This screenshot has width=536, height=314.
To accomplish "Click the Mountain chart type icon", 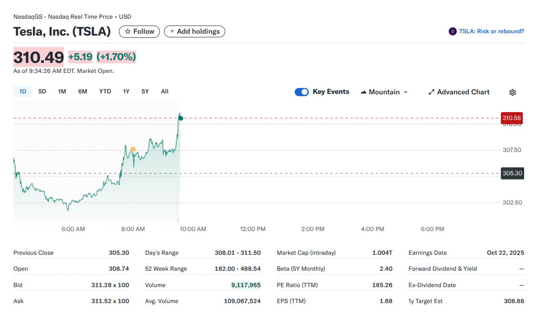I will [x=363, y=92].
